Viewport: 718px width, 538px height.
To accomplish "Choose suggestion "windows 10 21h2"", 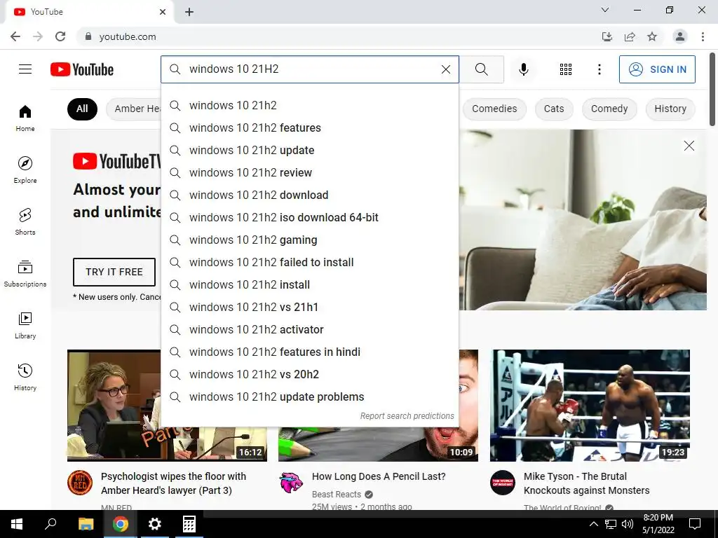I will 309,105.
